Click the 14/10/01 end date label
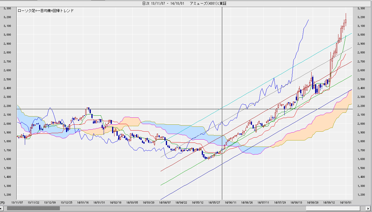Image resolution: width=372 pixels, height=212 pixels. [346, 202]
